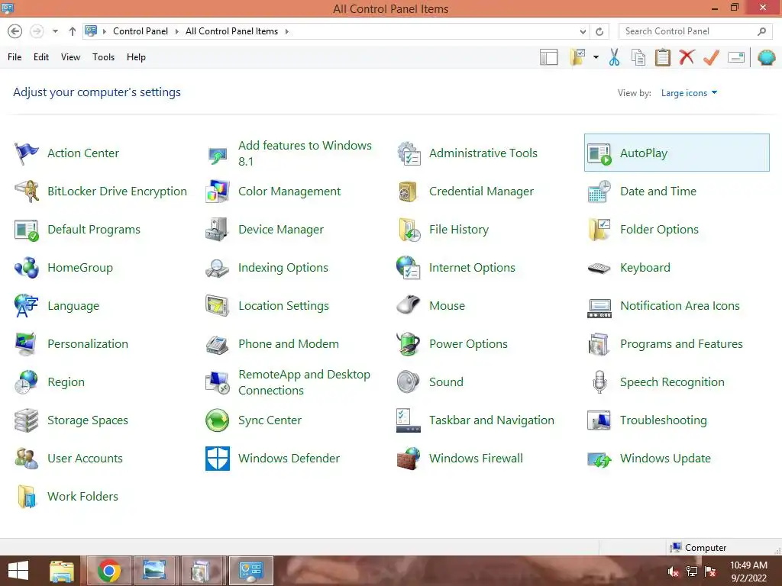The image size is (782, 586).
Task: Click the rename field toolbar icon
Action: [736, 57]
